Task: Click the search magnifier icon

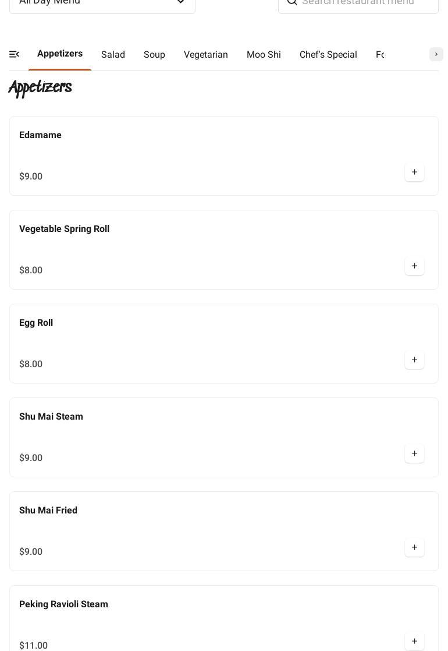Action: [x=291, y=2]
